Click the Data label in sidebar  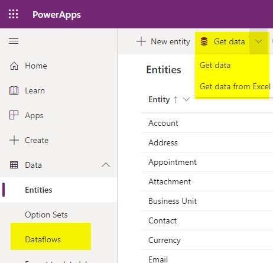33,165
